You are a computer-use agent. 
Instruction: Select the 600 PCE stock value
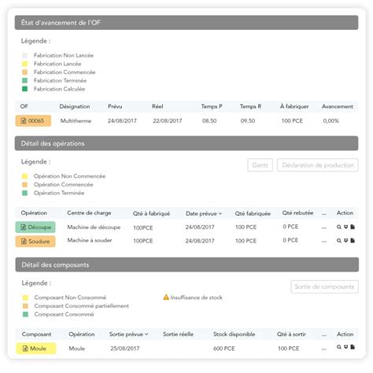[223, 349]
